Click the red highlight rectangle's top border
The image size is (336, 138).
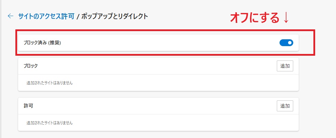click(164, 31)
